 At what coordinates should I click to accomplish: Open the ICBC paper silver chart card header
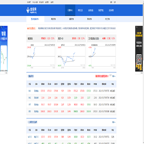(x=102, y=38)
